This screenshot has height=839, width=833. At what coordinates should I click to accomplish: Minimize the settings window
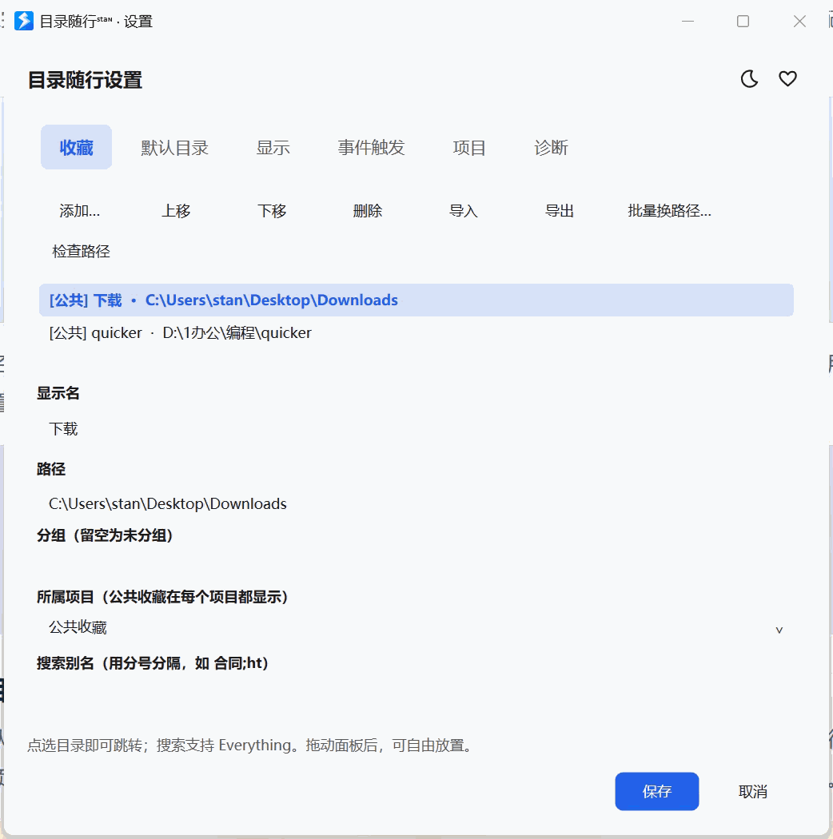click(688, 22)
